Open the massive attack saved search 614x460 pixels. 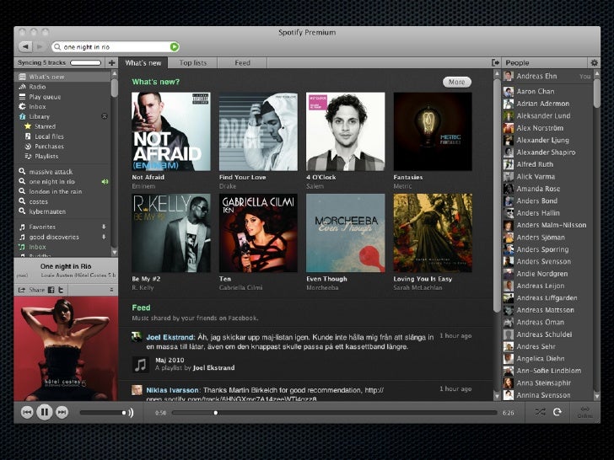coord(51,172)
